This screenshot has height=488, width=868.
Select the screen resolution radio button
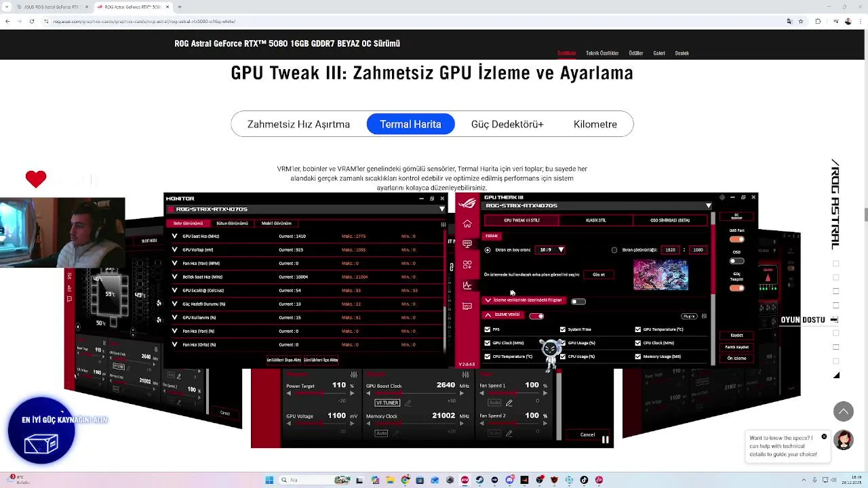coord(614,250)
